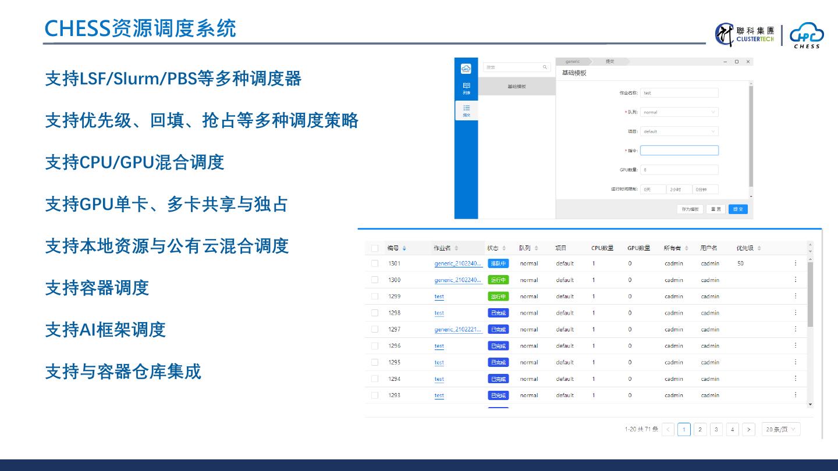Open the job name link for job 1301

pos(459,263)
